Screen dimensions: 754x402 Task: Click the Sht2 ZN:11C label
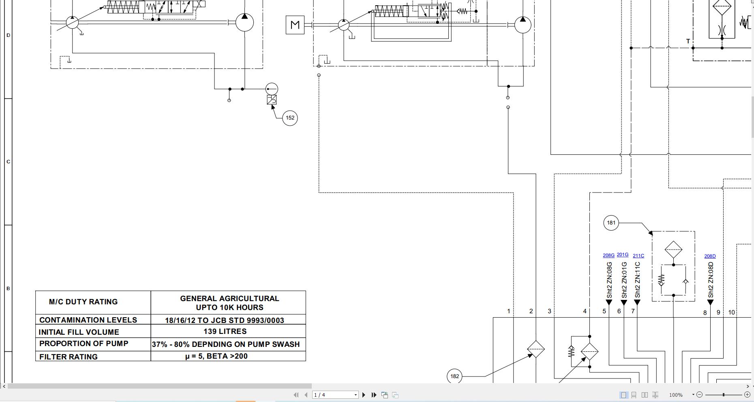coord(637,280)
